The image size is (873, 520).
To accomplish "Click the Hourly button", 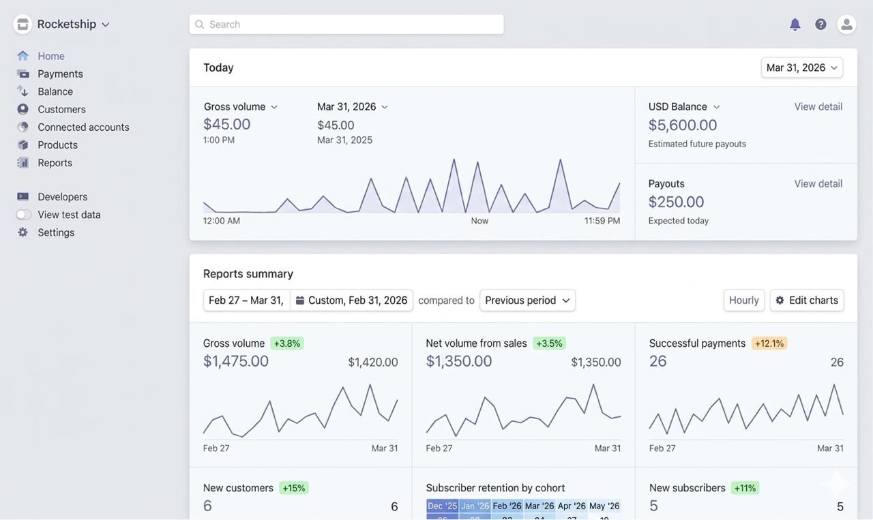I will click(x=744, y=301).
